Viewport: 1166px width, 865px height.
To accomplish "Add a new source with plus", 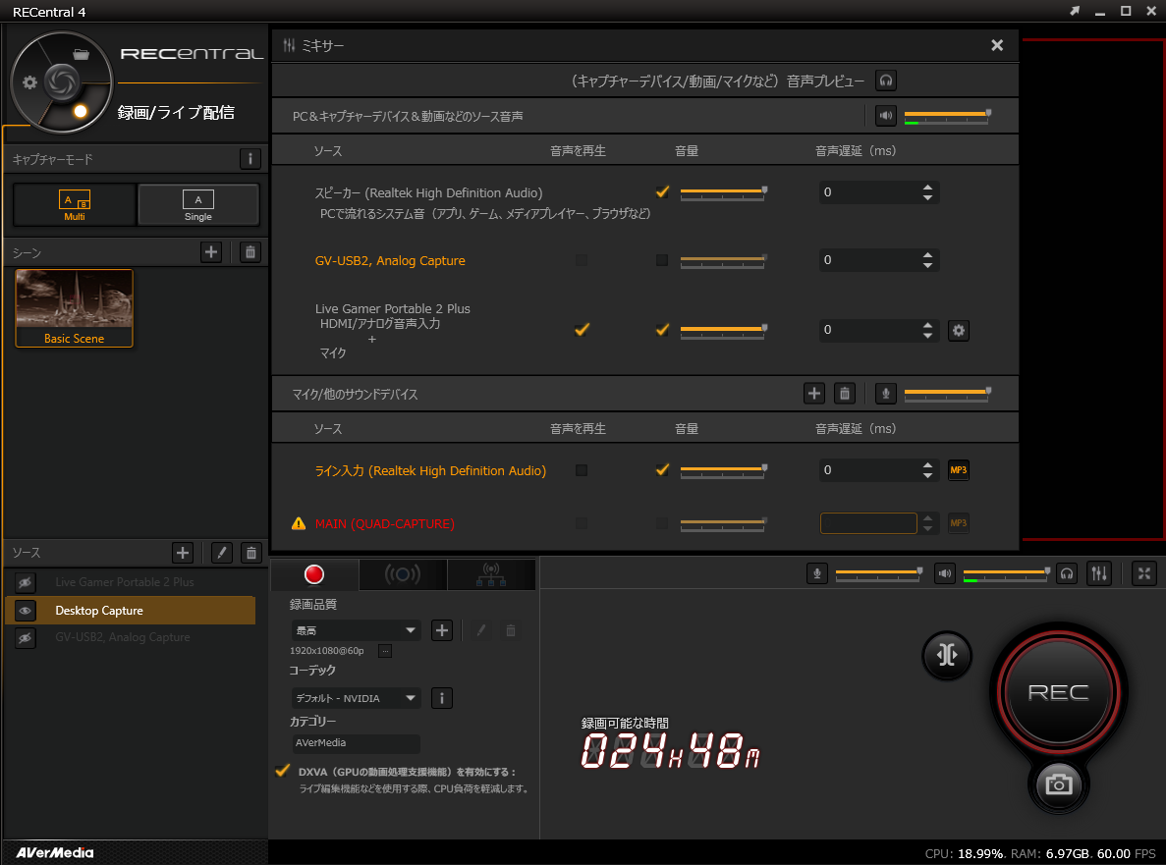I will 183,552.
